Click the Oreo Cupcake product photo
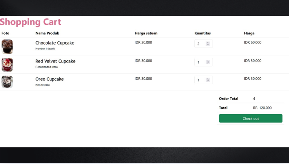The image size is (289, 164). pyautogui.click(x=7, y=82)
